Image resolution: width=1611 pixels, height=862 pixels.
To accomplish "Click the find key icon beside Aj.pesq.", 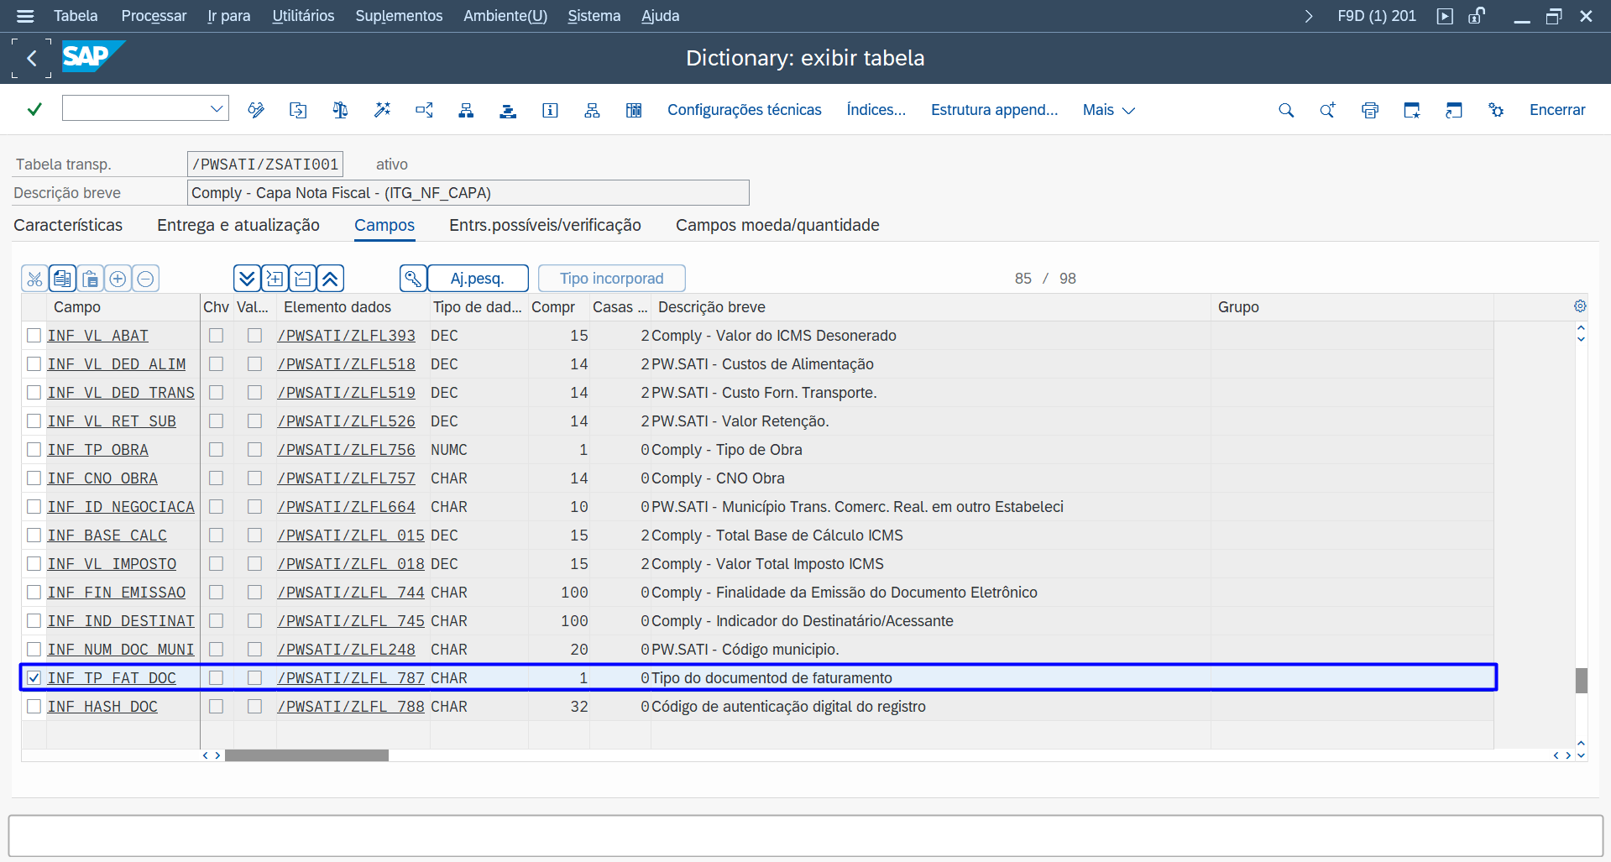I will click(x=413, y=279).
